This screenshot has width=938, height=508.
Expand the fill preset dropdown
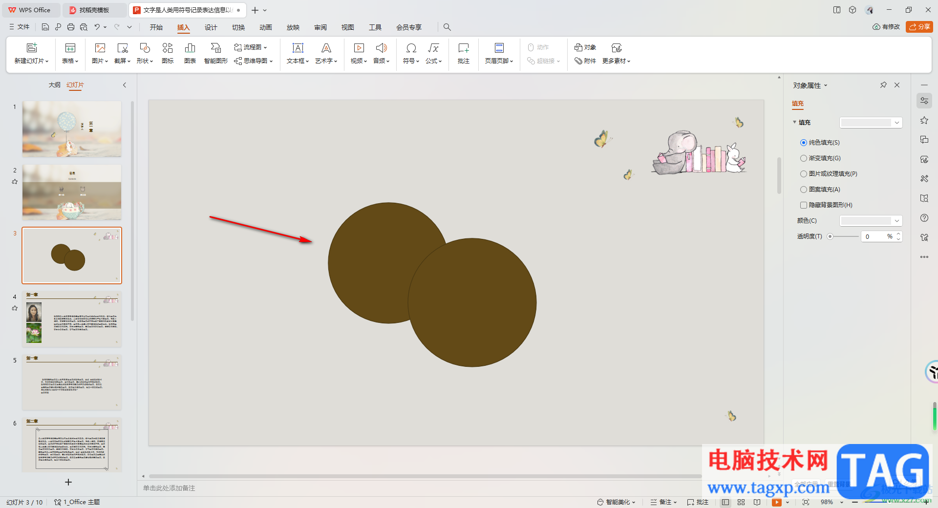[x=897, y=123]
